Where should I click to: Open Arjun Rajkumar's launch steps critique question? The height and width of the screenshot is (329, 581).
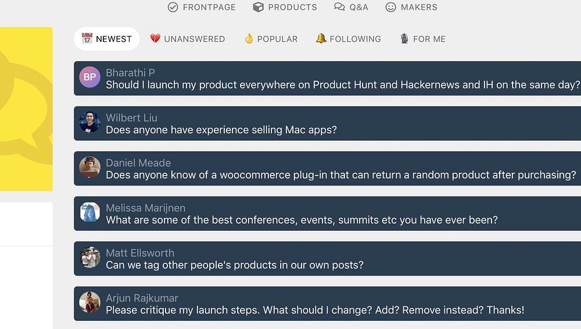coord(315,310)
